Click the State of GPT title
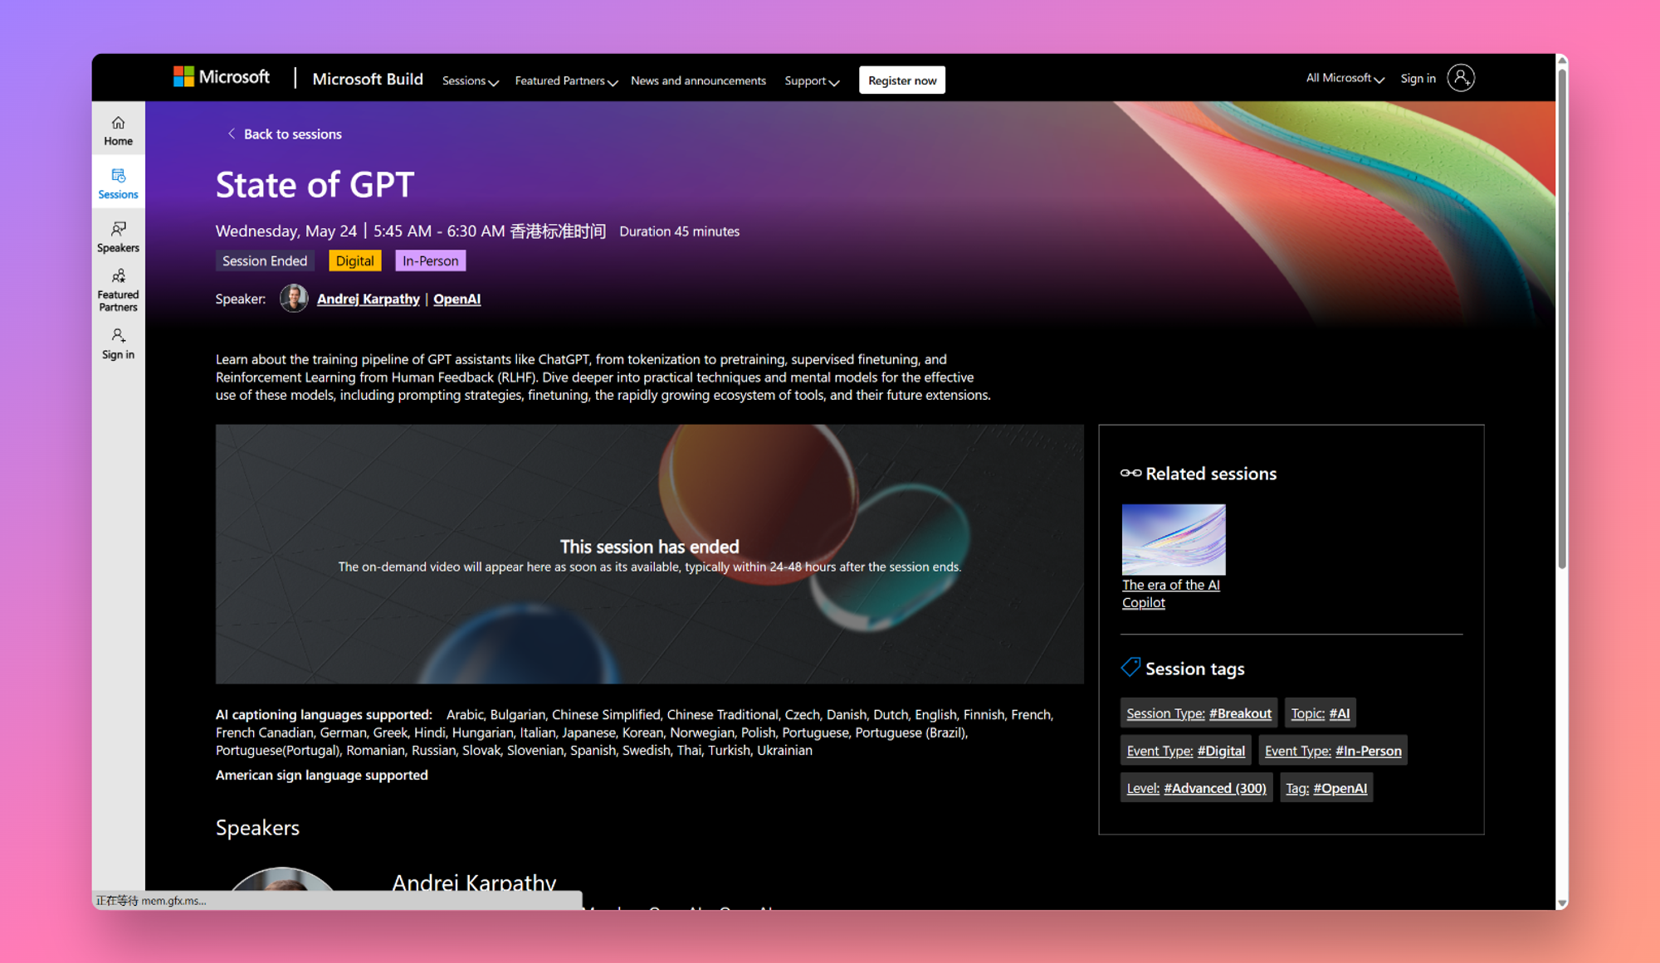The height and width of the screenshot is (963, 1660). point(315,184)
